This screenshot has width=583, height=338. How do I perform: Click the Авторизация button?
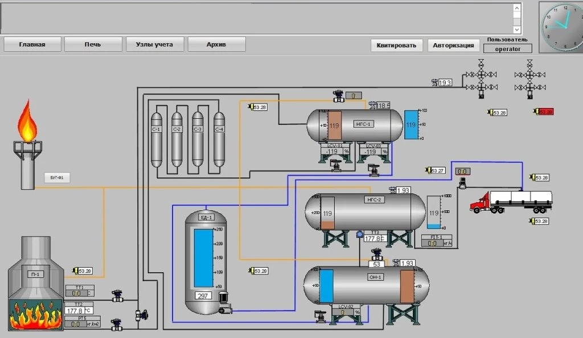(453, 45)
